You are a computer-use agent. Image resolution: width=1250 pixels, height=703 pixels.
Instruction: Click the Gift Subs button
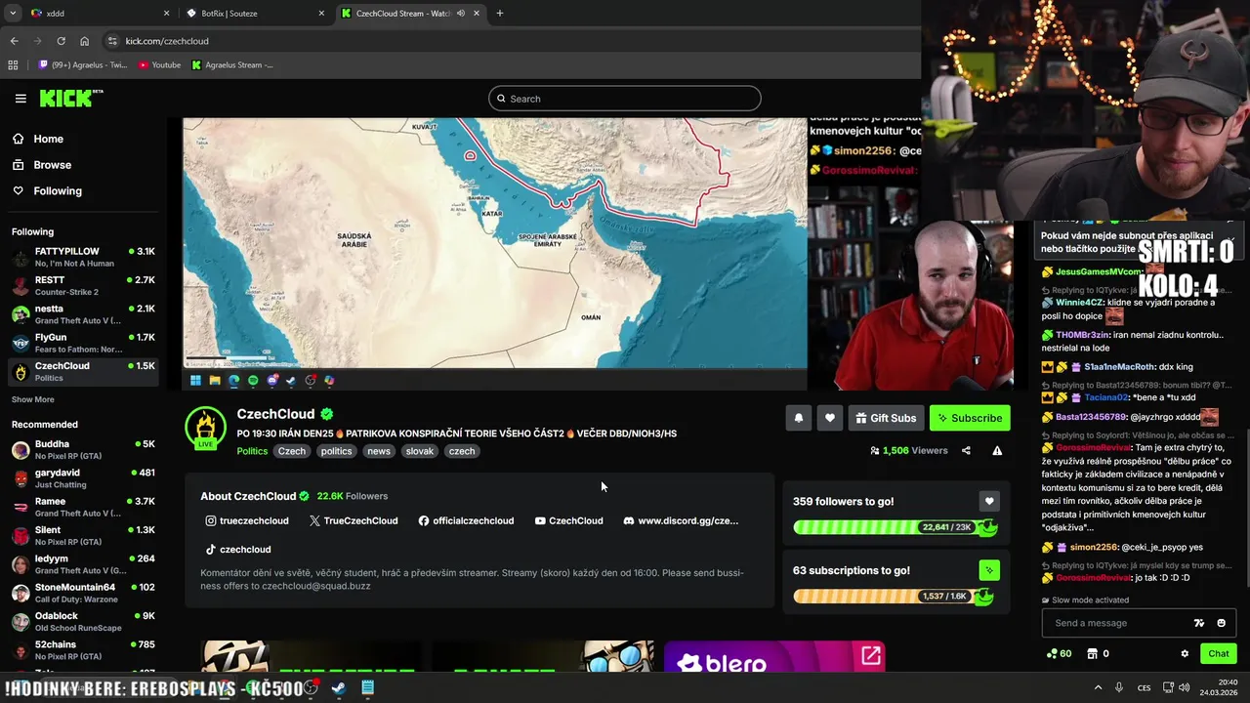(x=886, y=418)
